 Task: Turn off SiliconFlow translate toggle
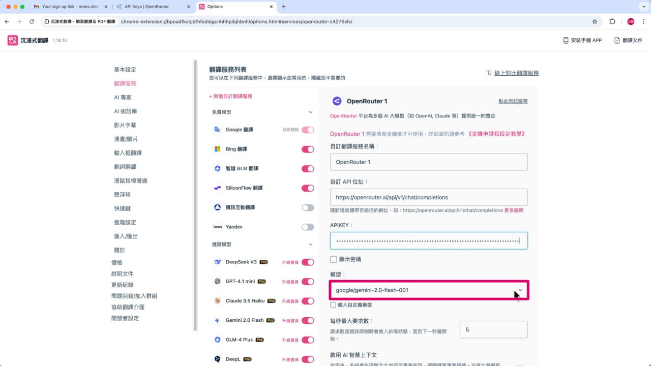[308, 188]
